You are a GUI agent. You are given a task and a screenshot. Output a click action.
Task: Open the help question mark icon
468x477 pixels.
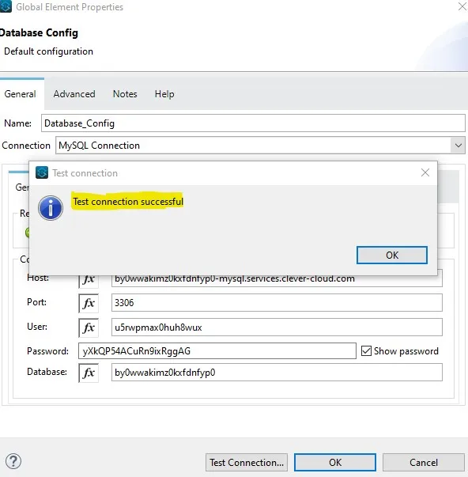[13, 461]
